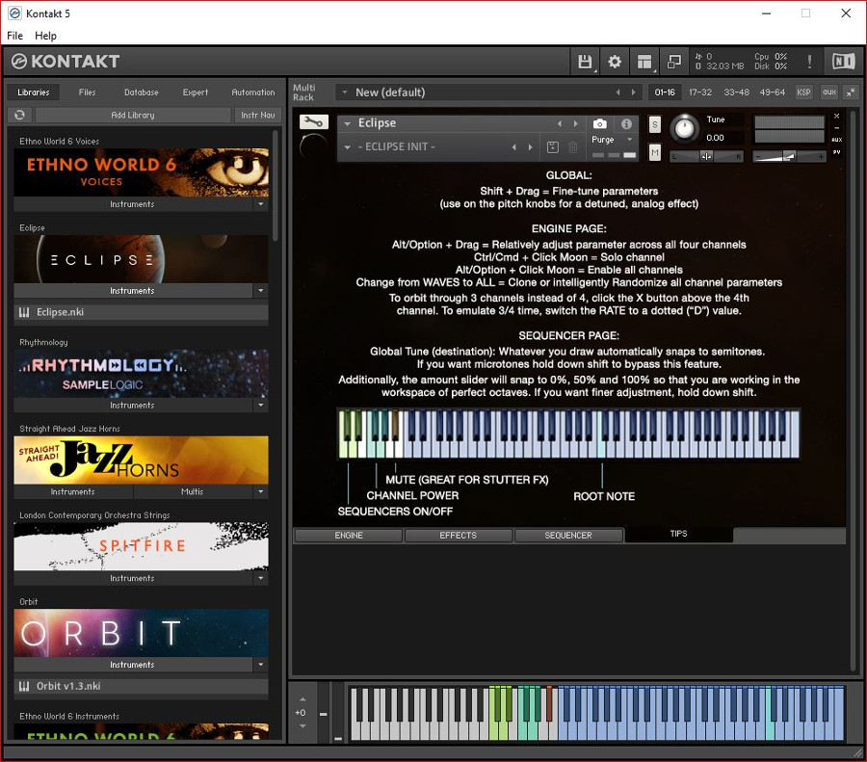Viewport: 867px width, 762px height.
Task: Open multi rack preset dropdown
Action: [345, 92]
